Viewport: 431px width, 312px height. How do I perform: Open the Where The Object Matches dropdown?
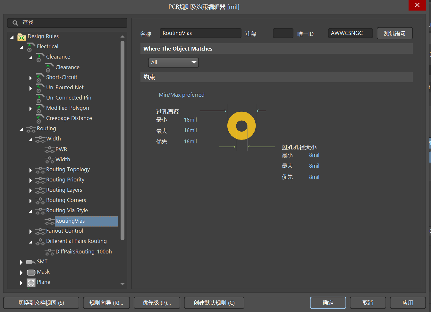point(173,62)
